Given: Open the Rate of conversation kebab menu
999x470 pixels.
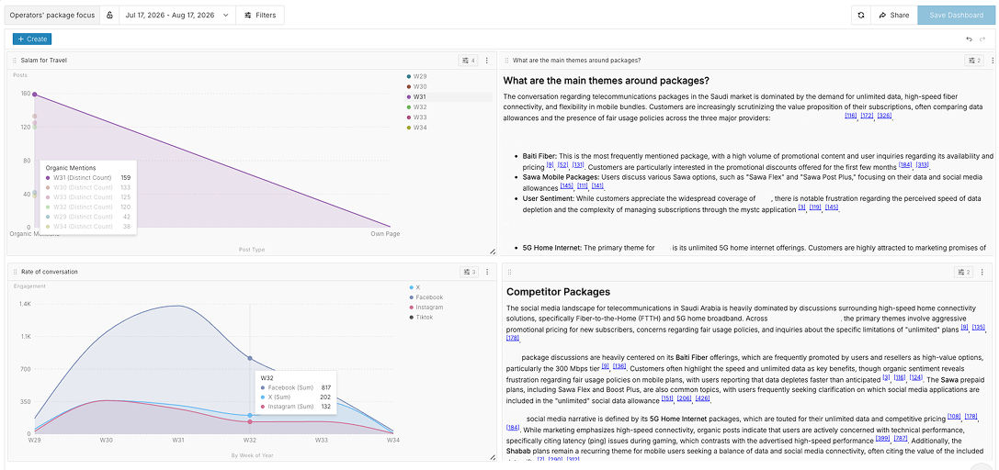Looking at the screenshot, I should [x=487, y=273].
